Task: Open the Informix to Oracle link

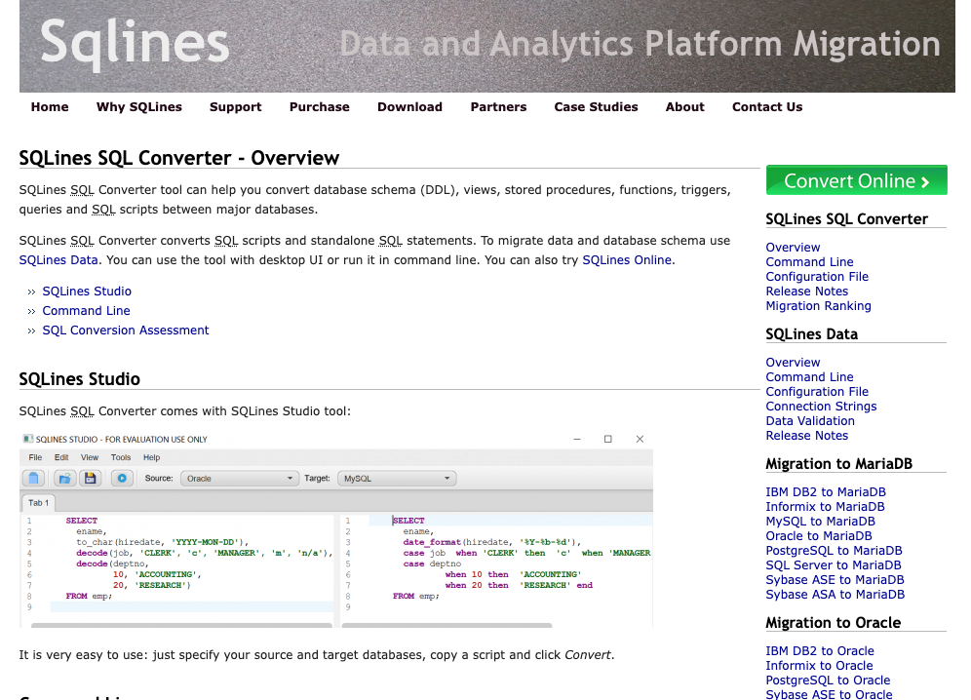Action: 819,665
